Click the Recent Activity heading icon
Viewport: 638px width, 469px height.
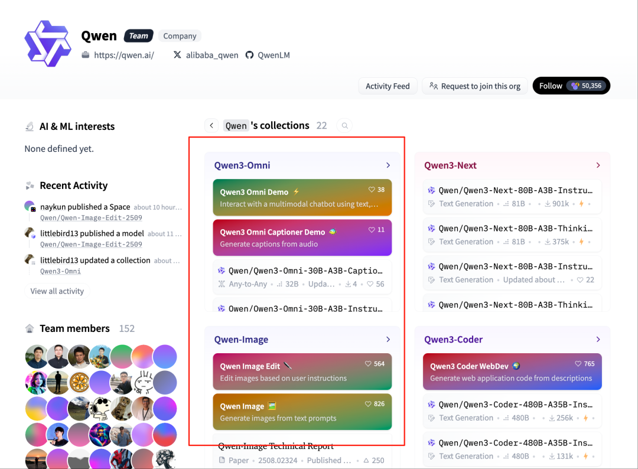[x=30, y=185]
